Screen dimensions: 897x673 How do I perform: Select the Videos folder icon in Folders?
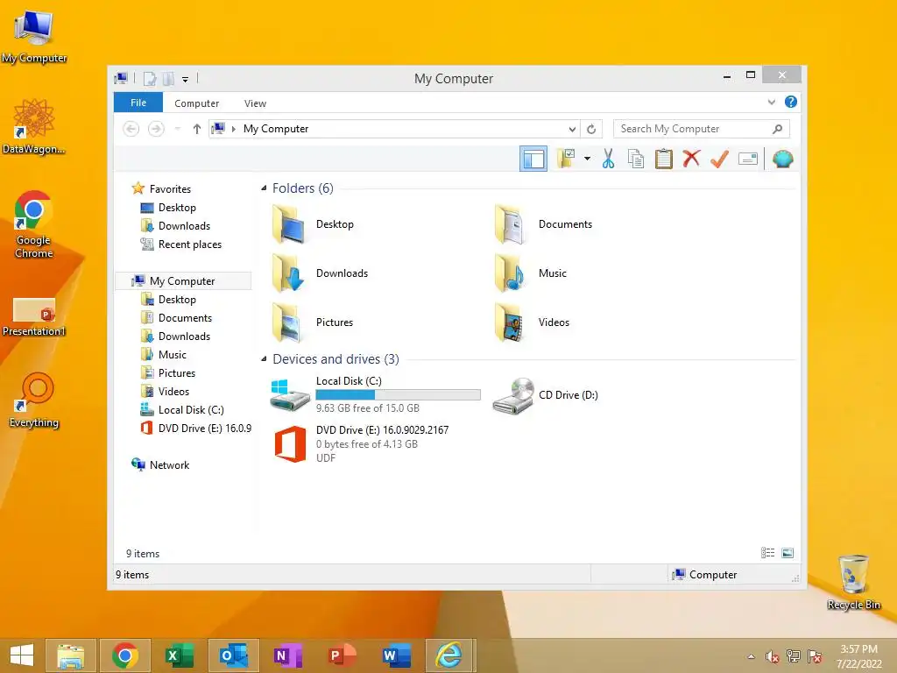(x=509, y=322)
